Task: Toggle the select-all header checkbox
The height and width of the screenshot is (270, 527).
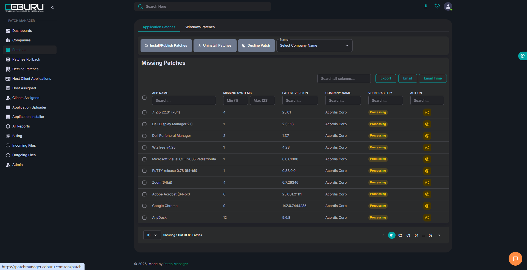Action: pos(144,98)
